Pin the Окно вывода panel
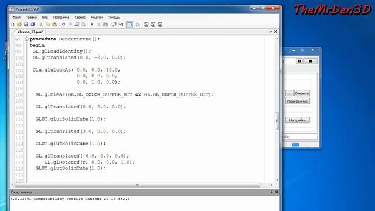The width and height of the screenshot is (375, 211). click(x=271, y=192)
